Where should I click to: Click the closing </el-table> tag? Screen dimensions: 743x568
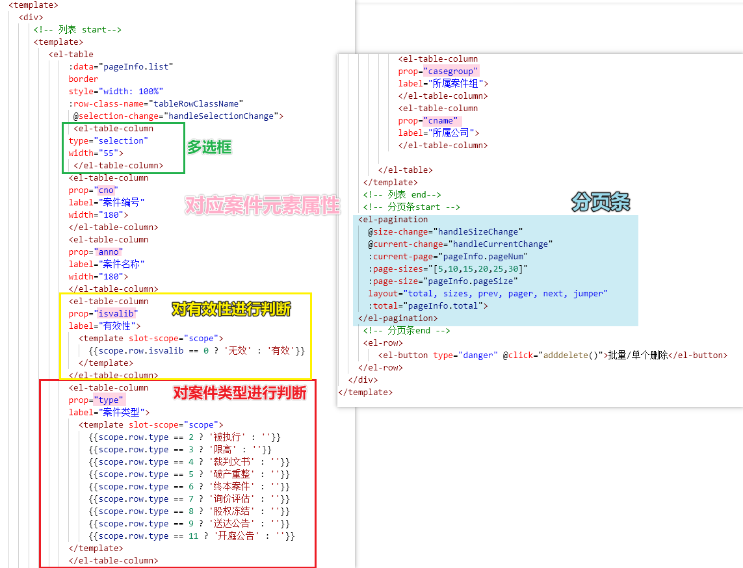[x=405, y=170]
